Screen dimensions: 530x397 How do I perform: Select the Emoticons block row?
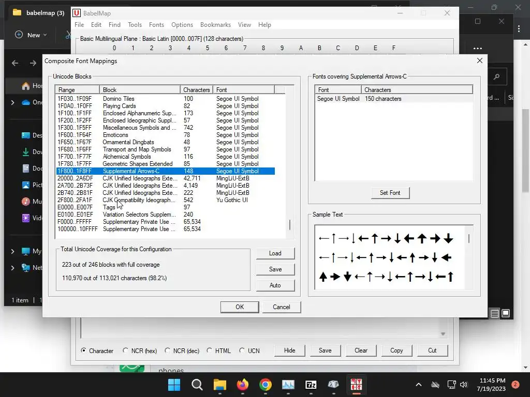(x=165, y=135)
